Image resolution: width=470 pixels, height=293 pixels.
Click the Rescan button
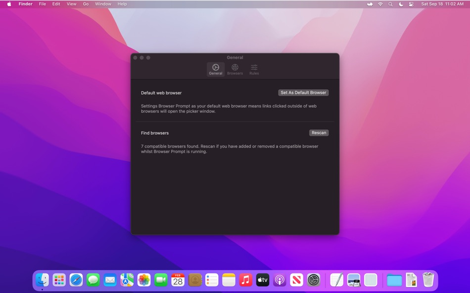click(x=319, y=133)
